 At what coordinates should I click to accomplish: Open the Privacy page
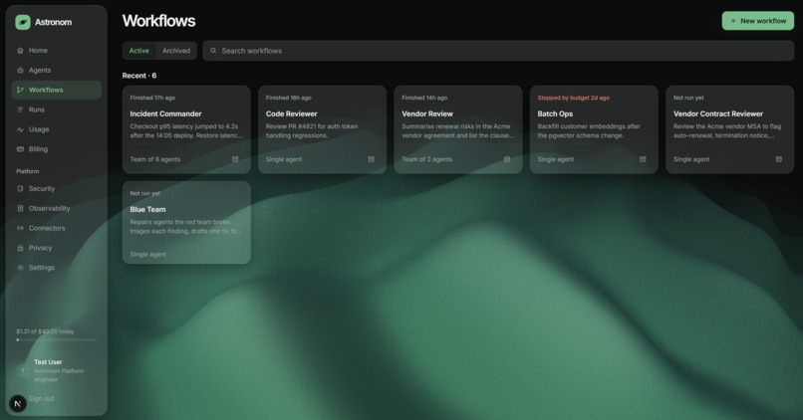[57, 248]
